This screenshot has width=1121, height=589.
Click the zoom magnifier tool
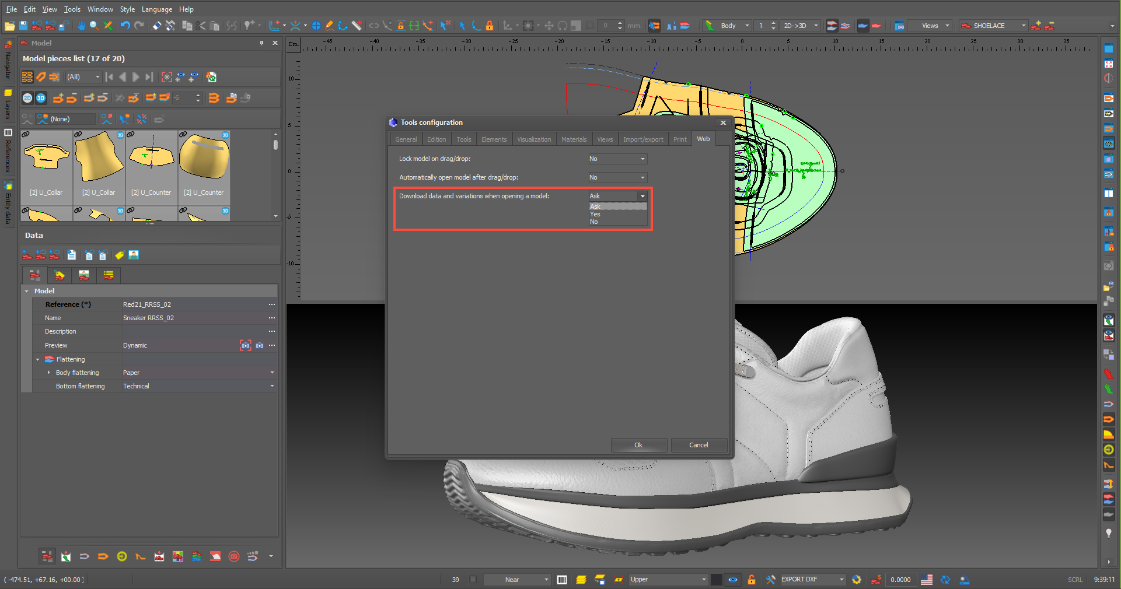point(94,26)
